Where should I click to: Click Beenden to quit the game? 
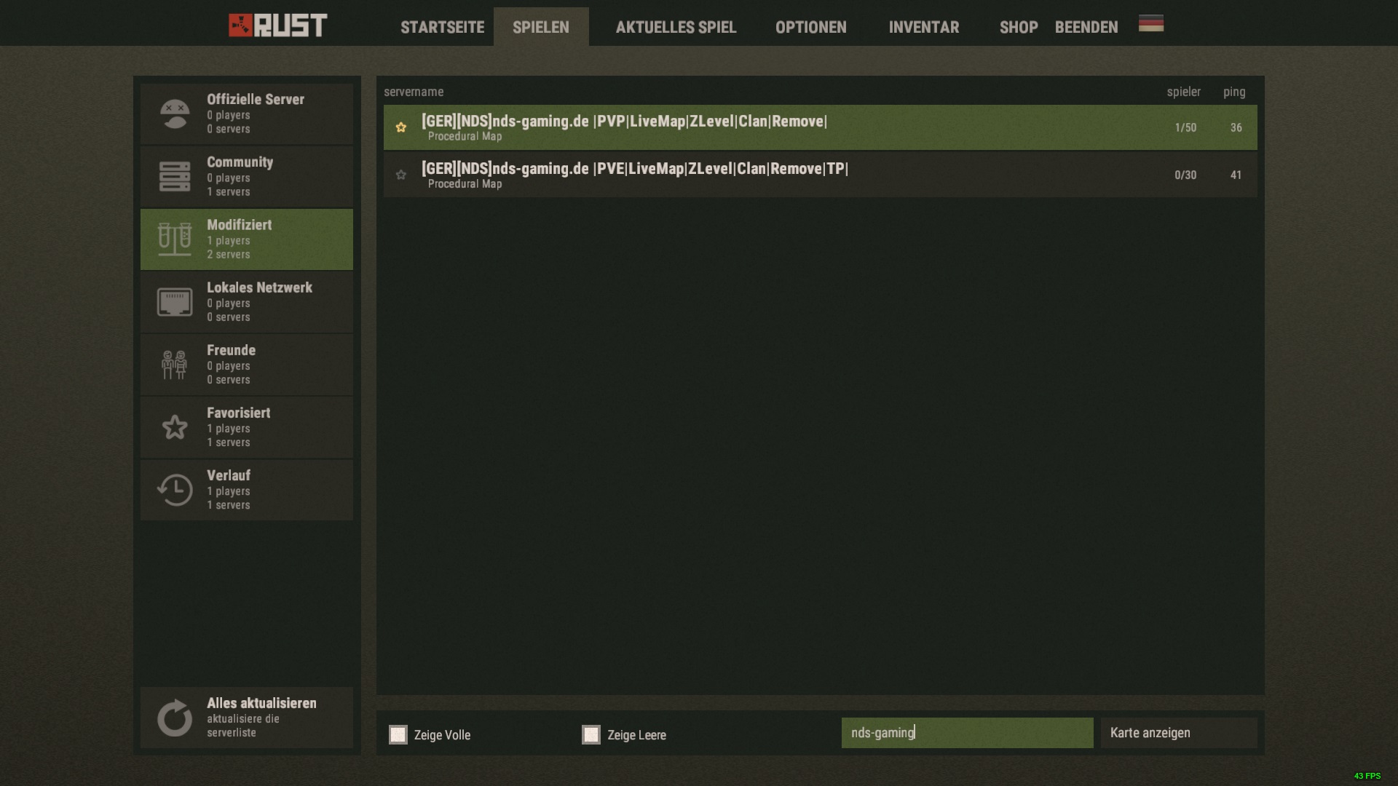1086,28
